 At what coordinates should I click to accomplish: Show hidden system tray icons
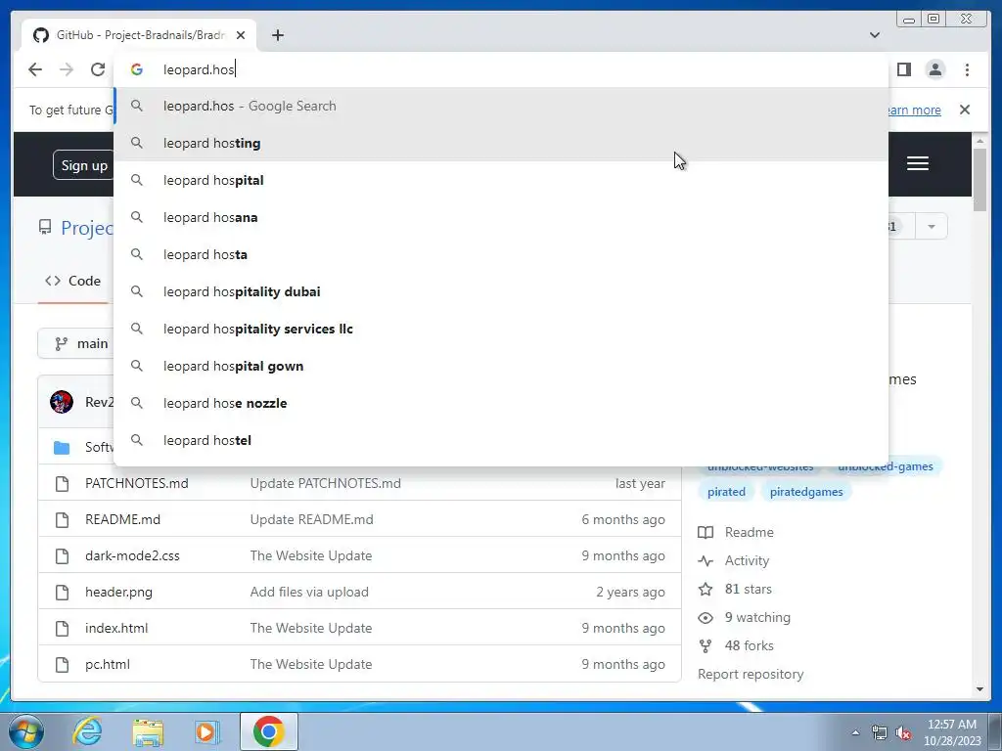(855, 732)
